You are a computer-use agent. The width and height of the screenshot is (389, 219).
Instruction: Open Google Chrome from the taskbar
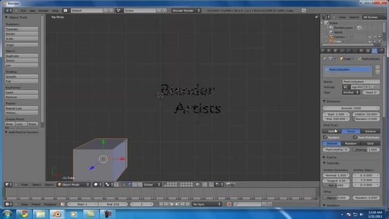tap(24, 214)
